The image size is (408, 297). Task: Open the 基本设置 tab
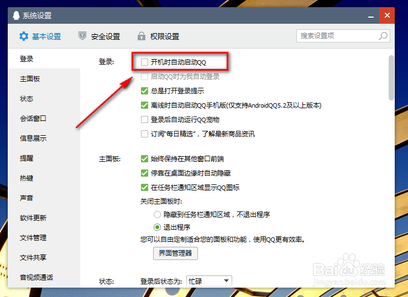[x=40, y=36]
